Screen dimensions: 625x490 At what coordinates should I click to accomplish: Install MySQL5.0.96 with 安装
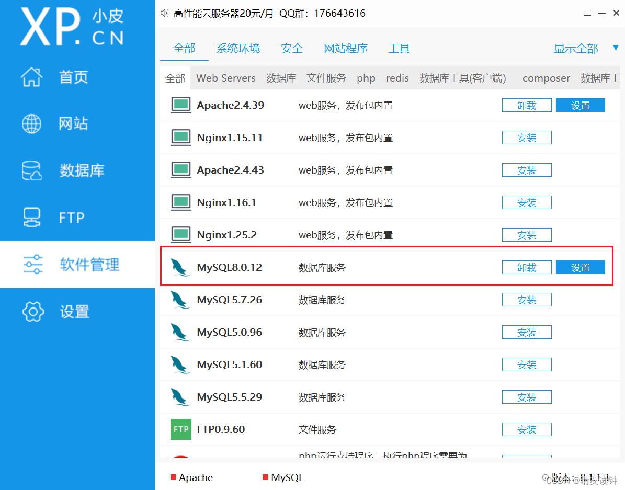527,332
